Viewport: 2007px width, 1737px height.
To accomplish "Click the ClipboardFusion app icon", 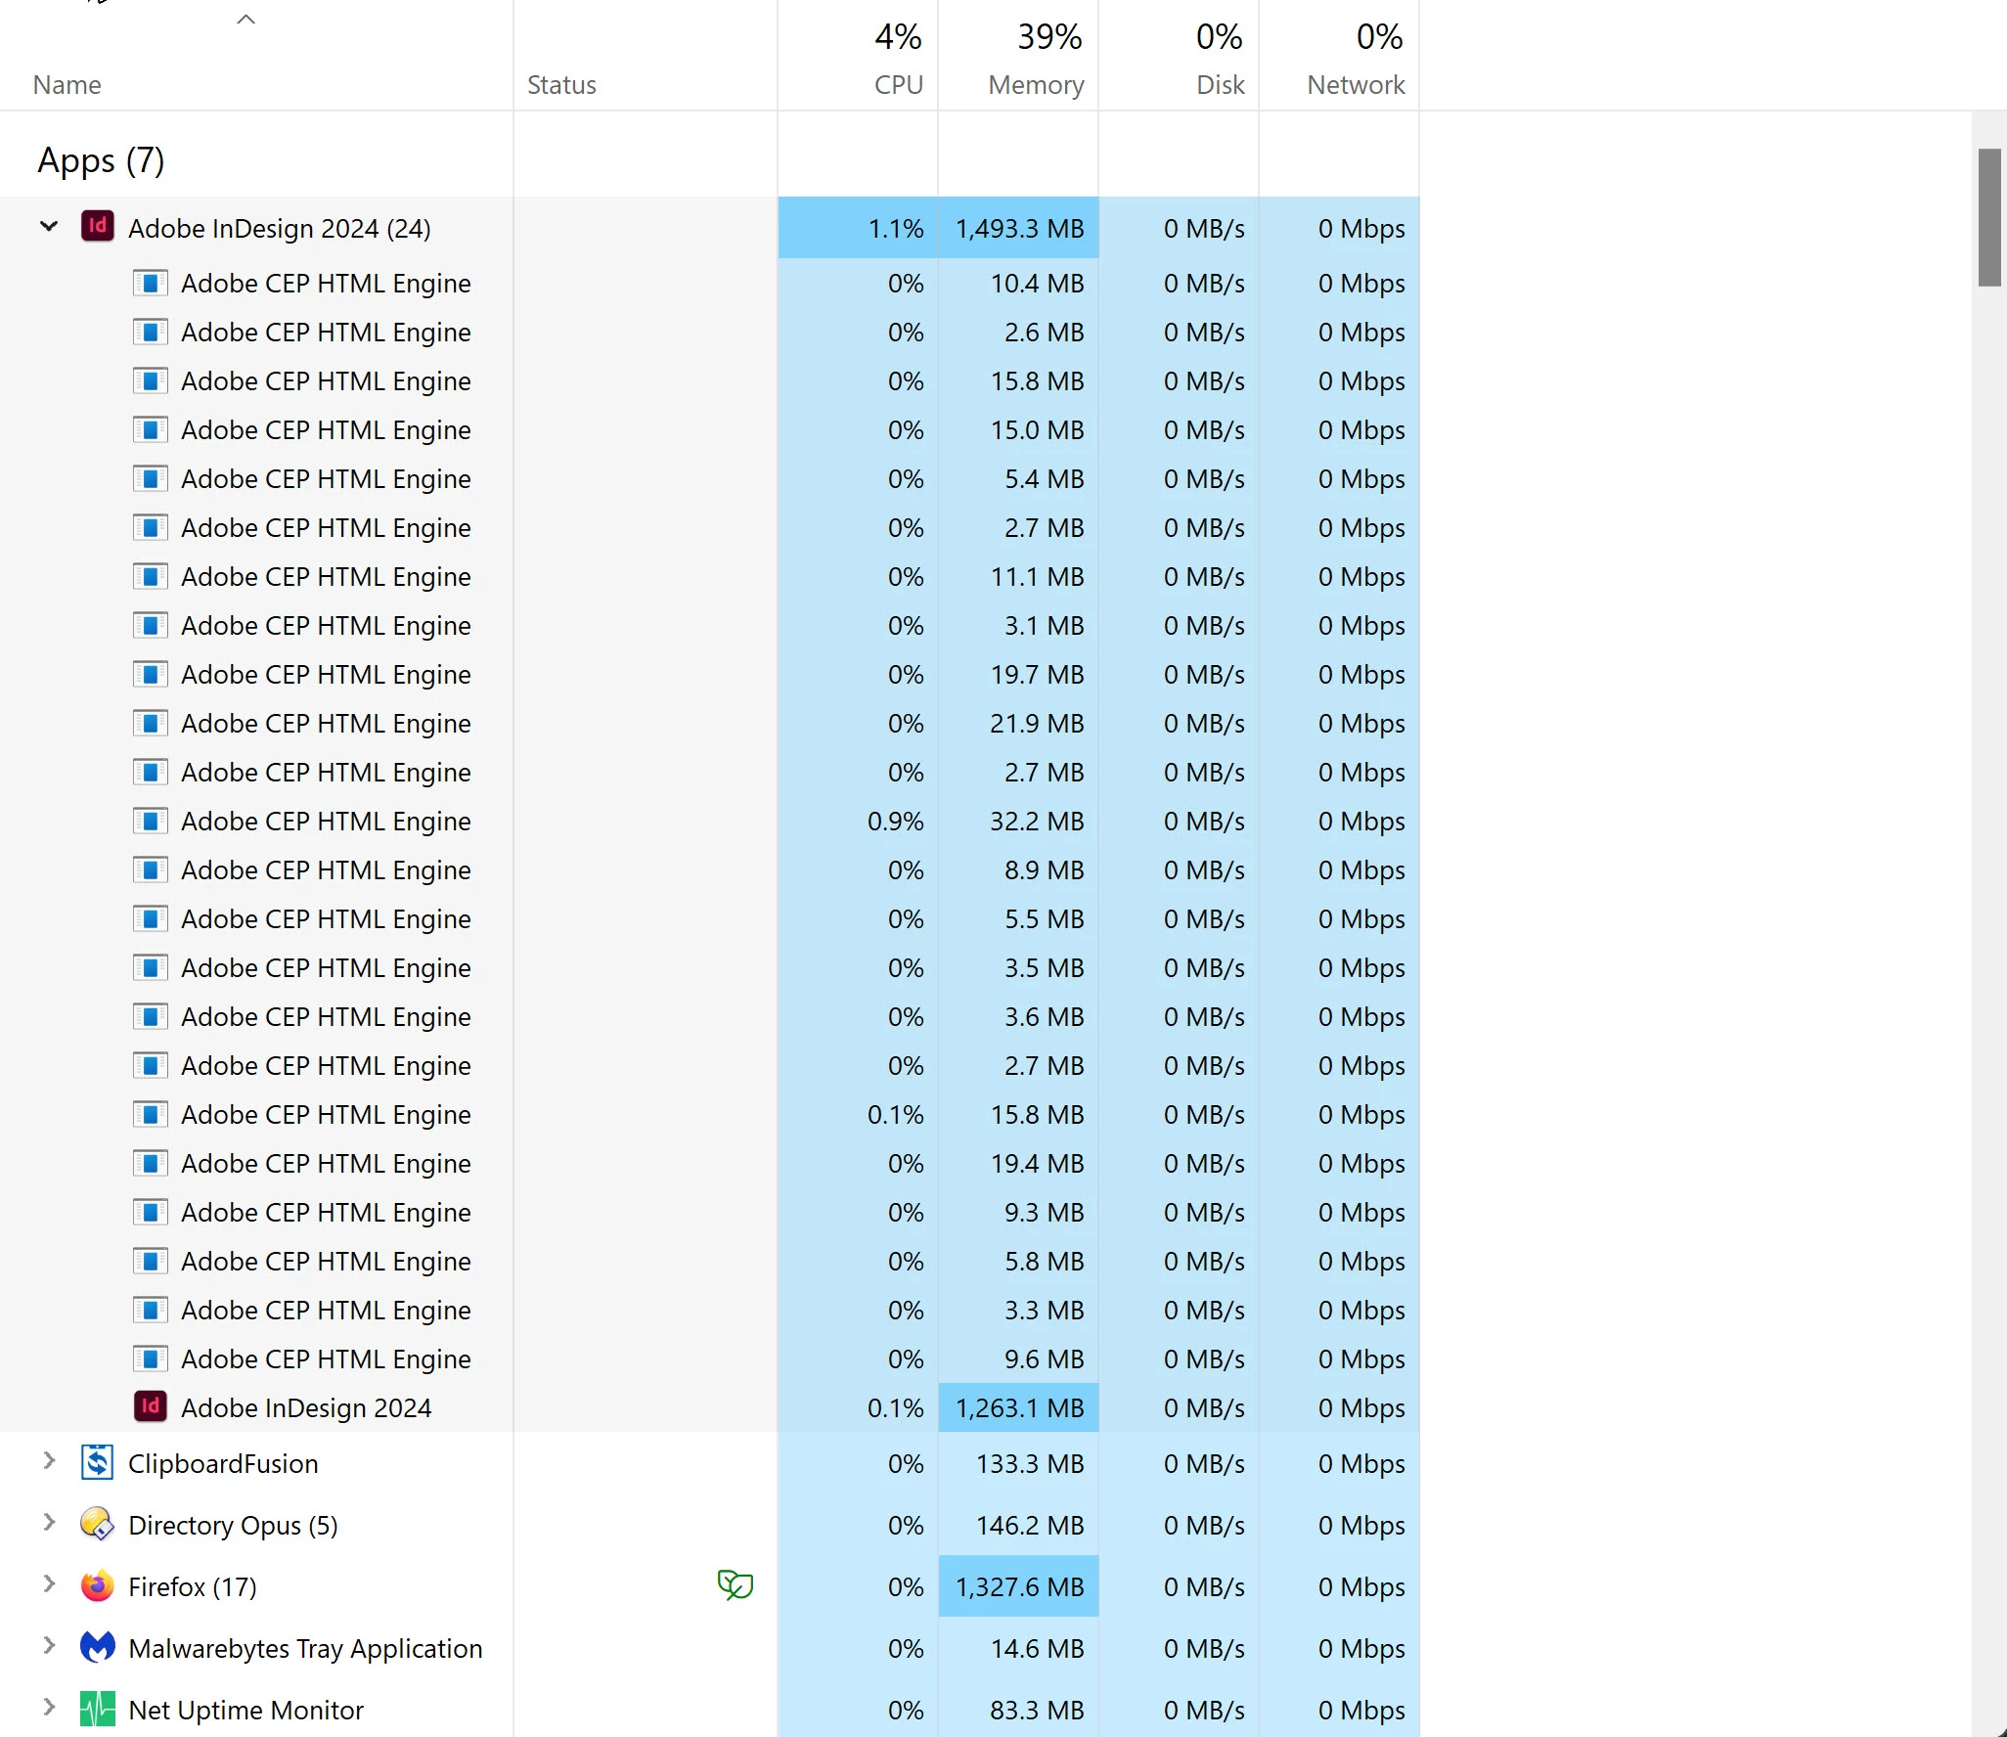I will click(97, 1463).
